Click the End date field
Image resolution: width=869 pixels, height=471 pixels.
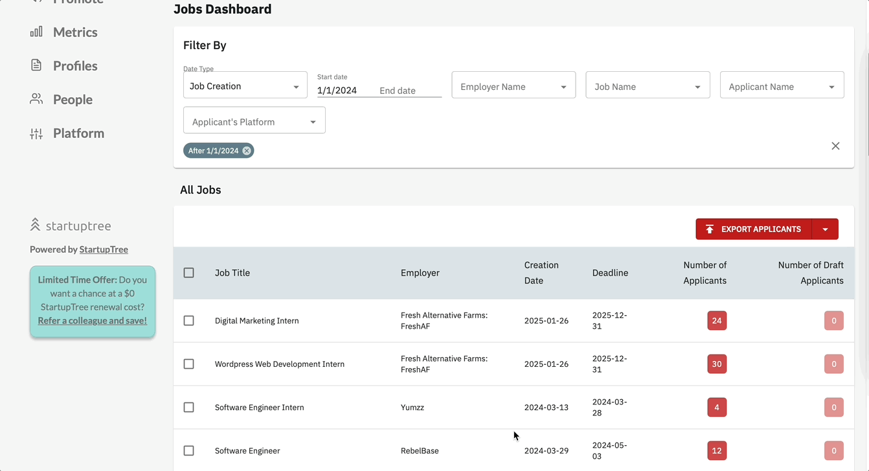[x=409, y=91]
